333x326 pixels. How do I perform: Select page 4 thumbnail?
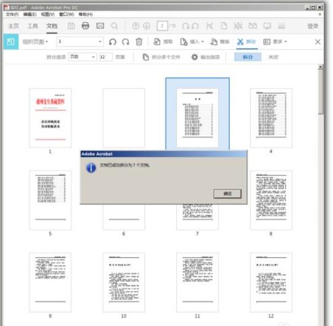pyautogui.click(x=271, y=118)
